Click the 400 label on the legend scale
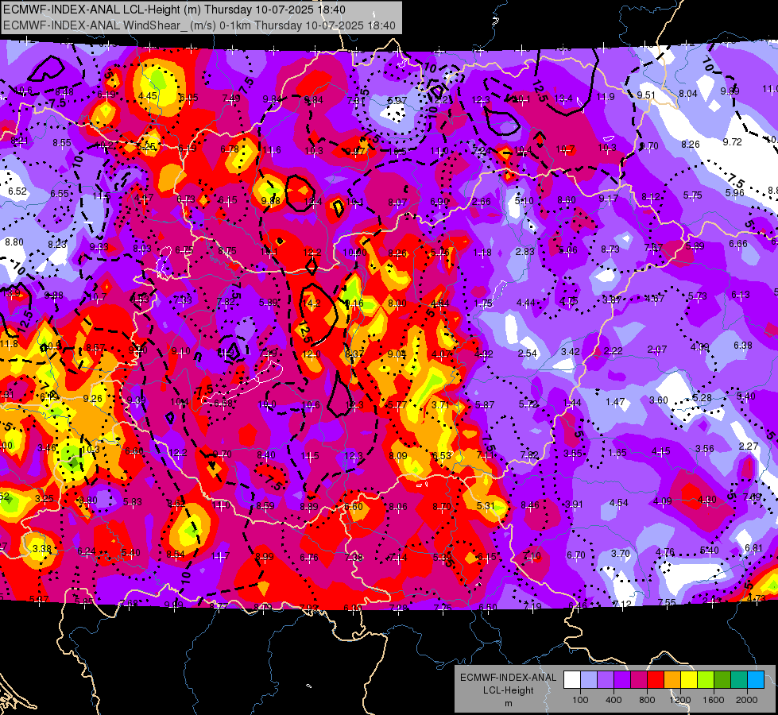Viewport: 778px width, 715px height. [x=613, y=700]
